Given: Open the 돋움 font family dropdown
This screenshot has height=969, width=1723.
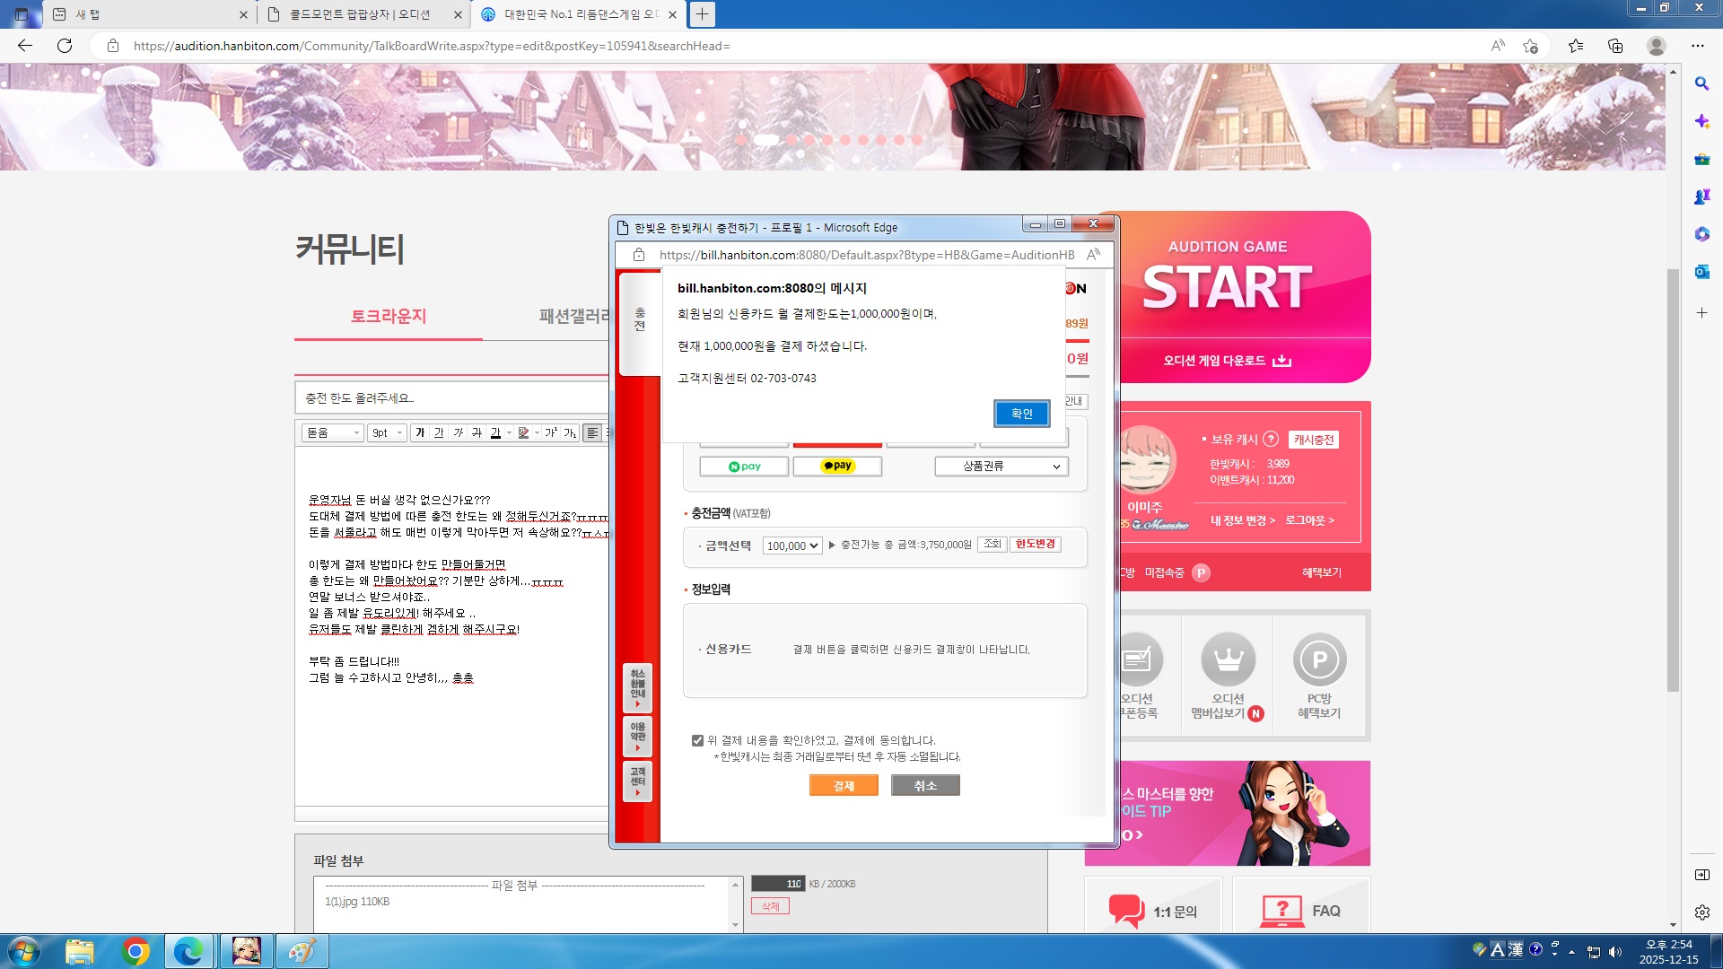Looking at the screenshot, I should [x=332, y=432].
